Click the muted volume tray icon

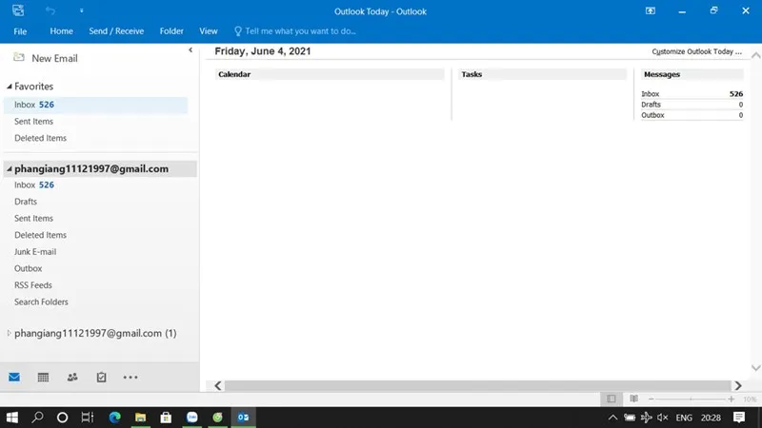pos(662,418)
